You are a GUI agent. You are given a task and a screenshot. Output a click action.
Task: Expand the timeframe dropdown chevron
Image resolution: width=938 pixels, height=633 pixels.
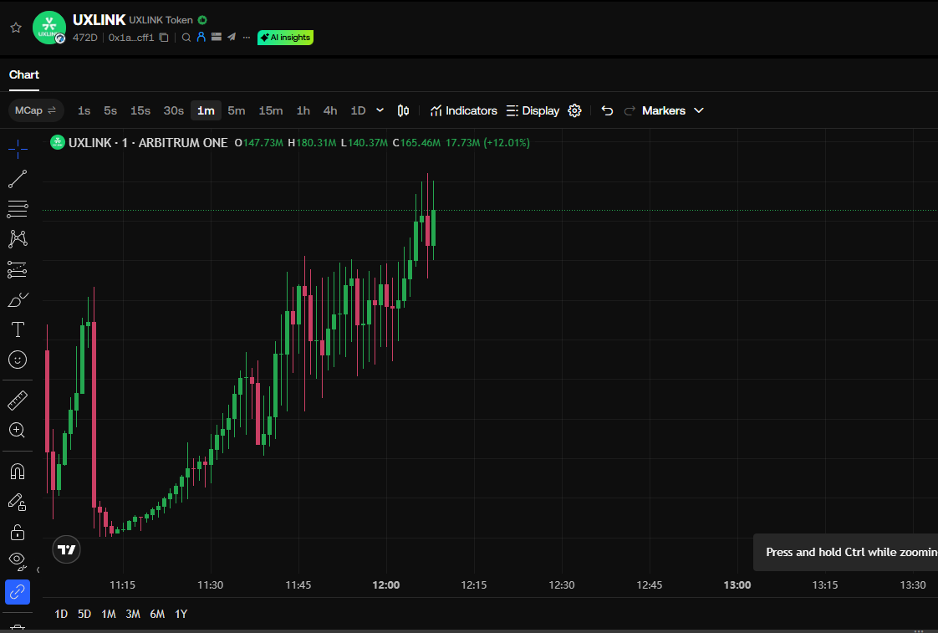pyautogui.click(x=380, y=110)
